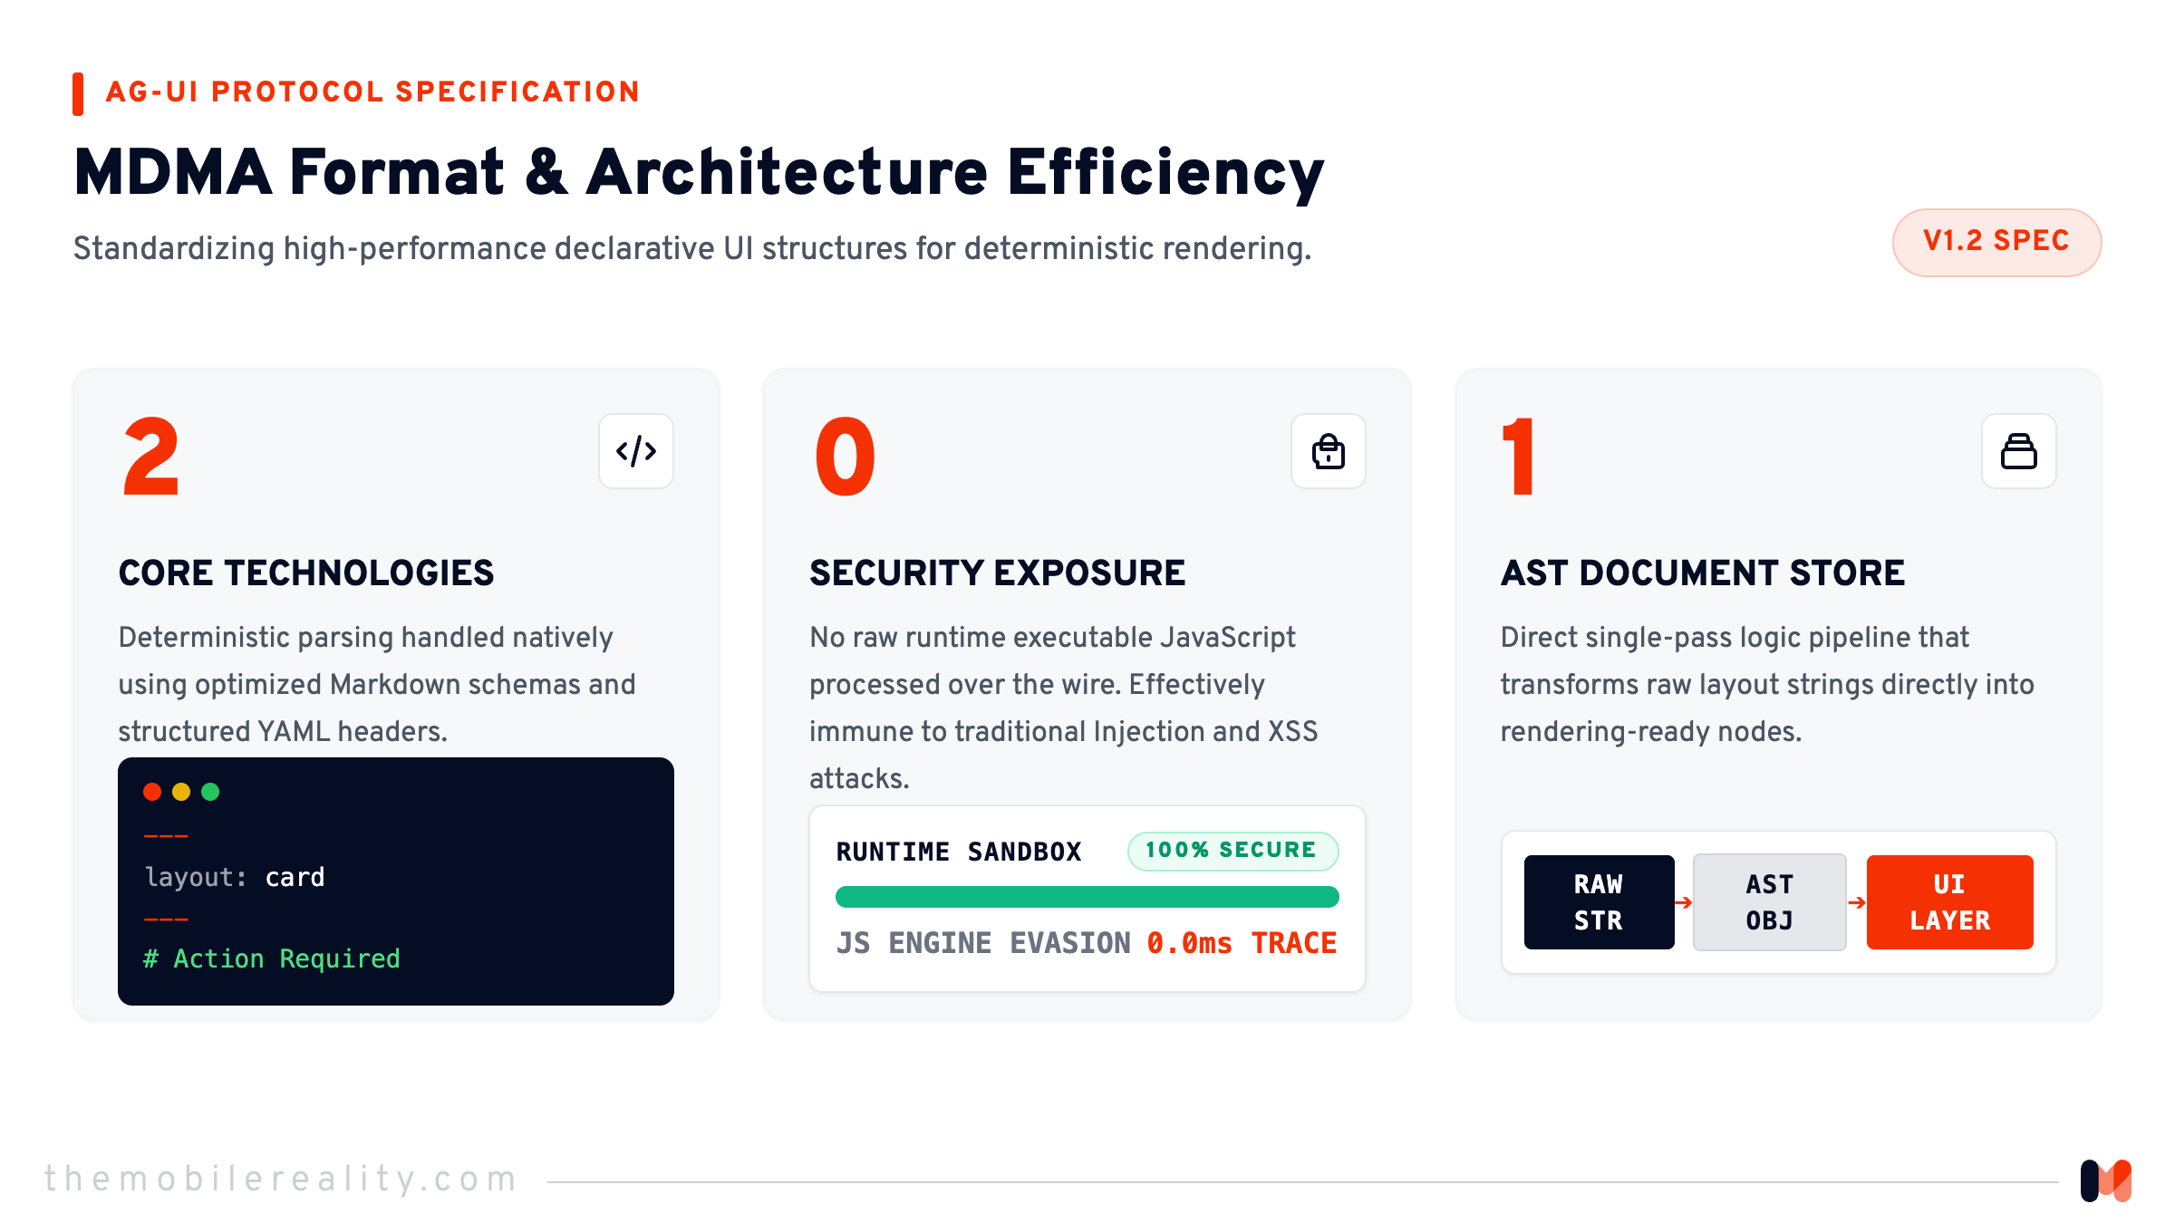
Task: Click the storage icon in AST Document Store card
Action: (2019, 451)
